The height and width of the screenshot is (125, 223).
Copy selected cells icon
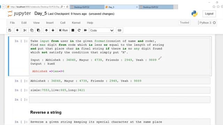(32, 30)
